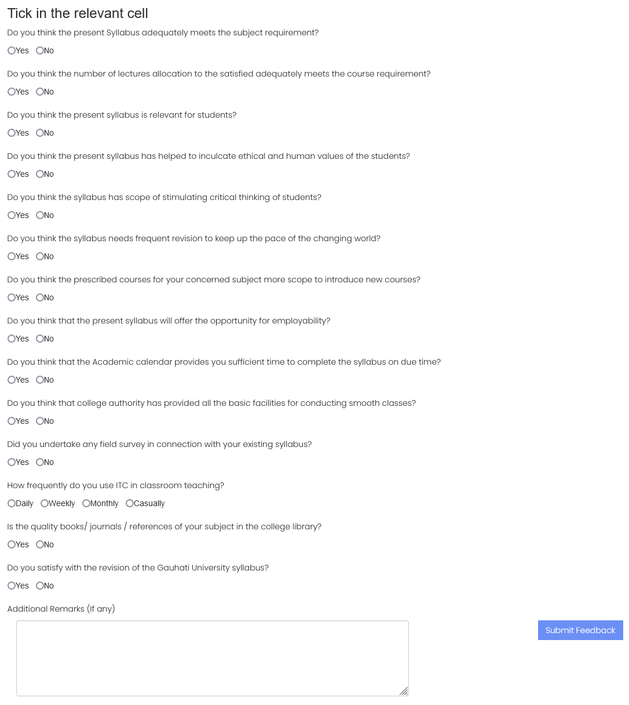Viewport: 629px width, 705px height.
Task: Click the Additional Remarks text area
Action: click(x=212, y=658)
